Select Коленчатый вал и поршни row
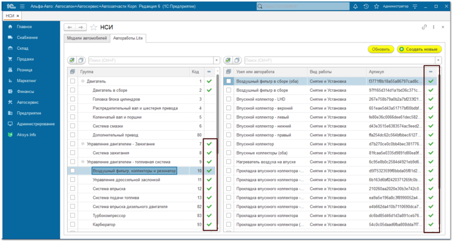The width and height of the screenshot is (453, 242). [141, 117]
